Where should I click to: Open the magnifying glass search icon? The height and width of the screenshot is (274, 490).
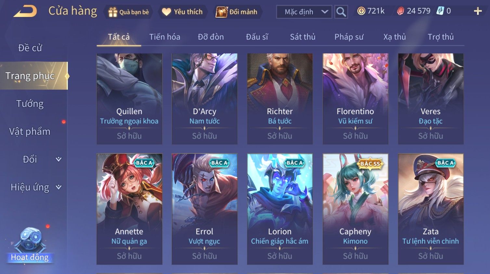click(x=341, y=12)
